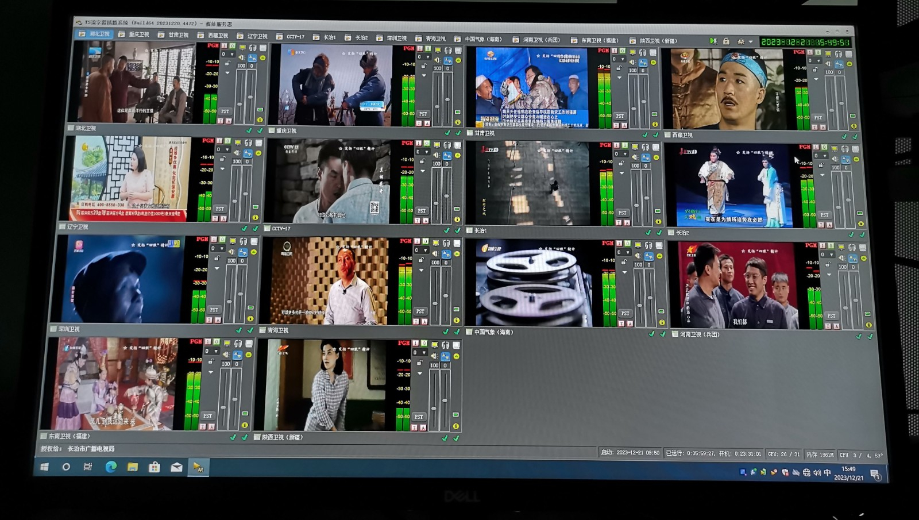Open Microsoft Edge from the taskbar
The width and height of the screenshot is (919, 520).
click(x=110, y=467)
